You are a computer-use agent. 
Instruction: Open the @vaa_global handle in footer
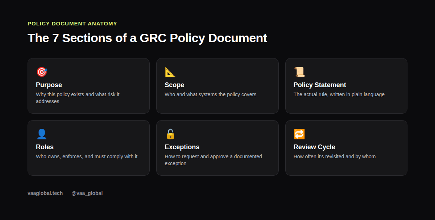(87, 193)
